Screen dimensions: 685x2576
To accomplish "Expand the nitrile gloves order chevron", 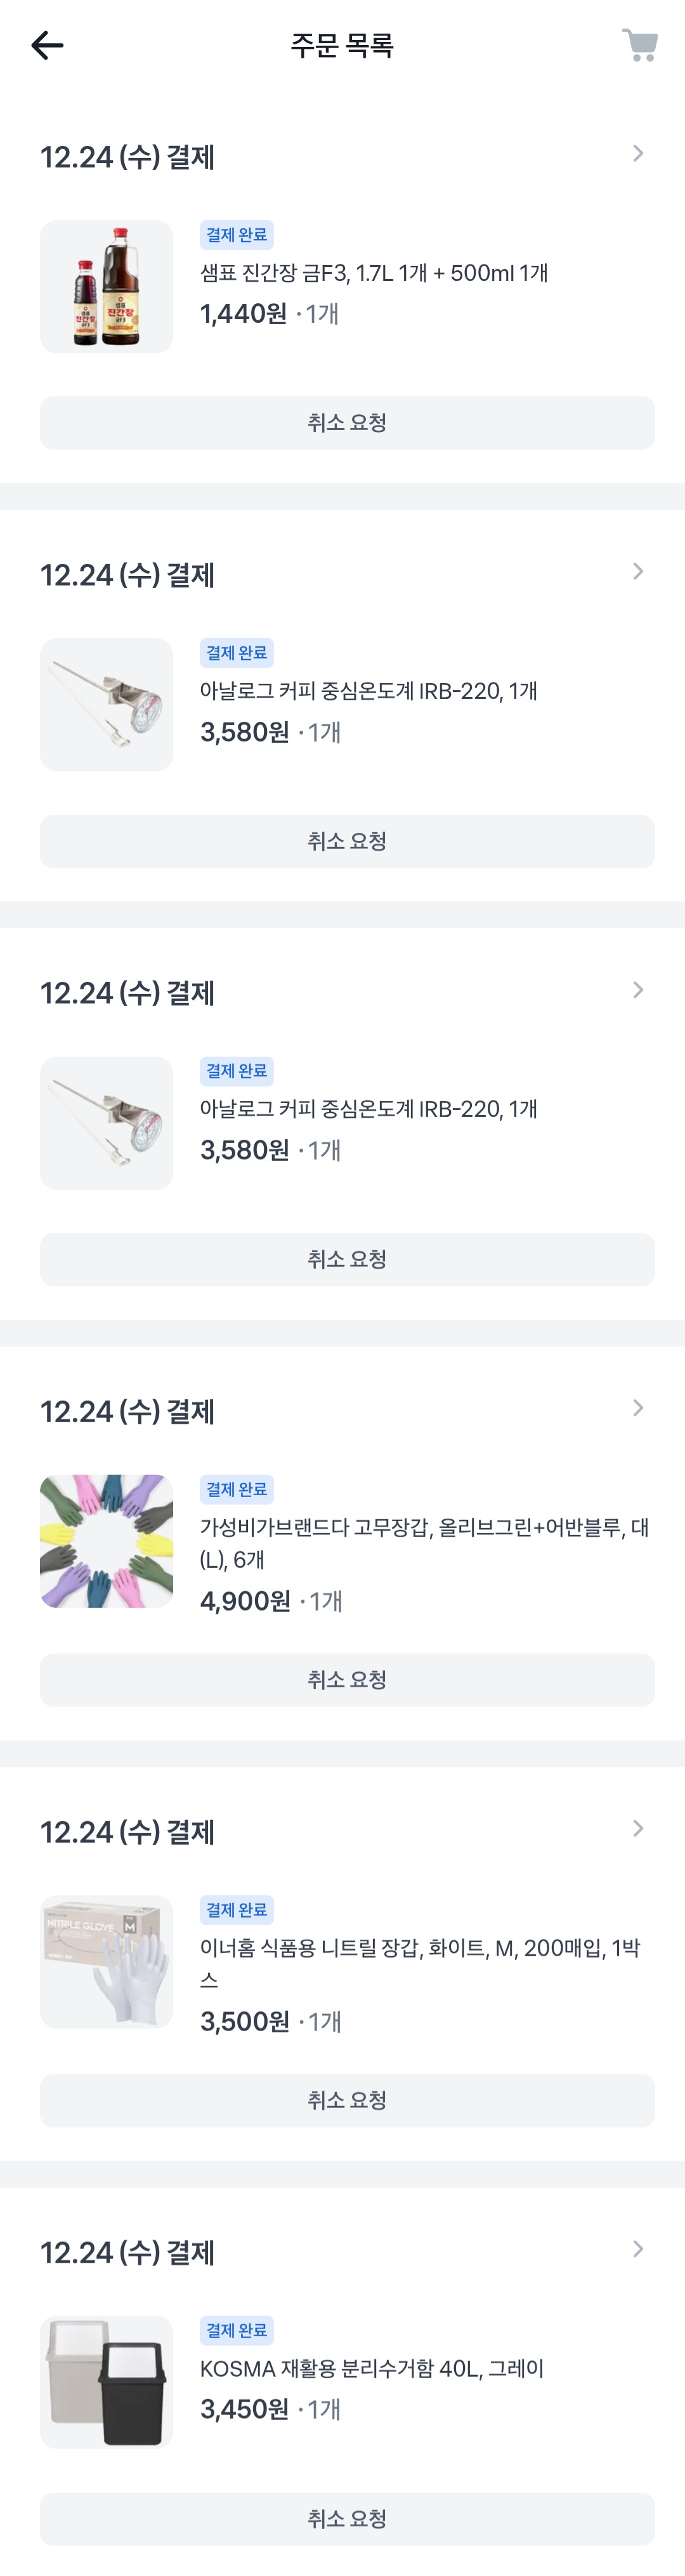I will pos(638,1828).
